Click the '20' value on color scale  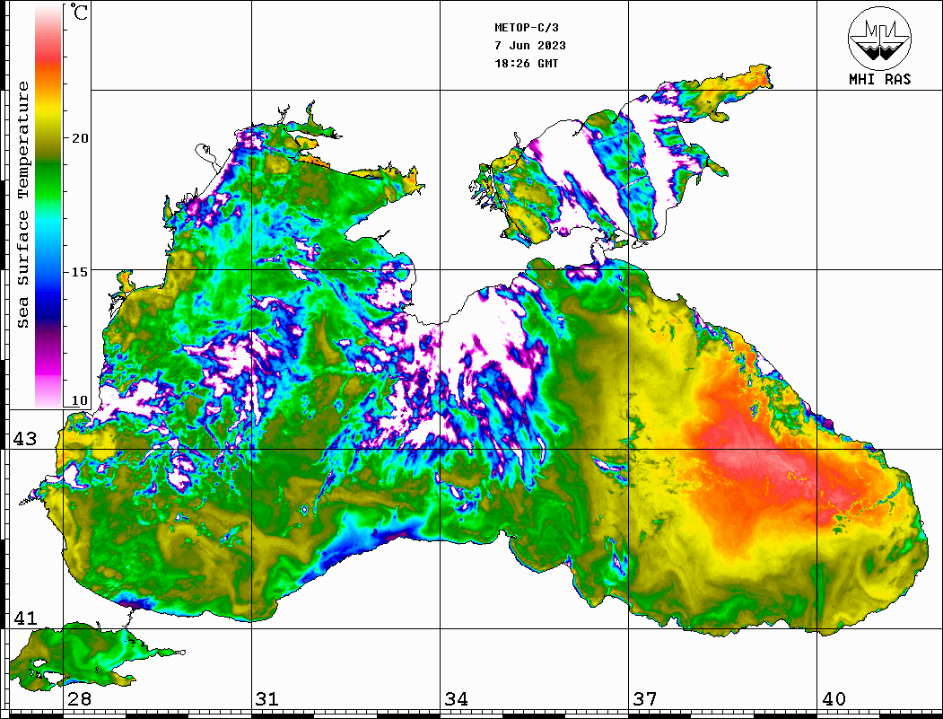pos(79,138)
